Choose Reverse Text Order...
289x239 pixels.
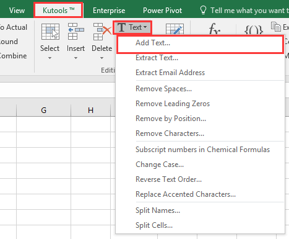click(x=200, y=179)
